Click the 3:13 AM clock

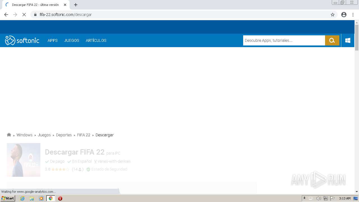click(x=345, y=198)
